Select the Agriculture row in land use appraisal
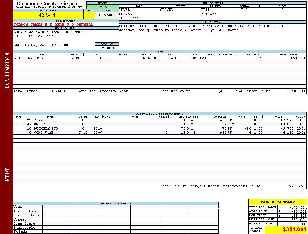 click(116, 211)
